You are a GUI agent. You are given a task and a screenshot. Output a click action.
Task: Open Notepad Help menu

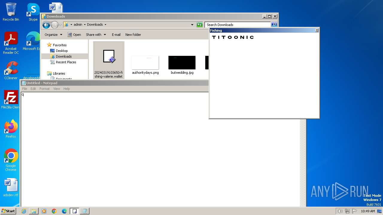pyautogui.click(x=66, y=89)
